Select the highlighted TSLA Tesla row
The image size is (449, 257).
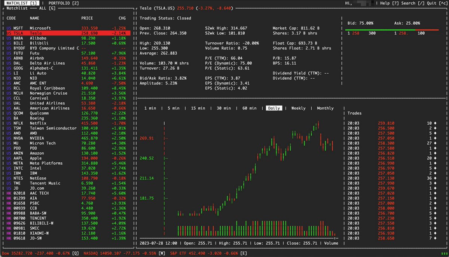click(68, 33)
